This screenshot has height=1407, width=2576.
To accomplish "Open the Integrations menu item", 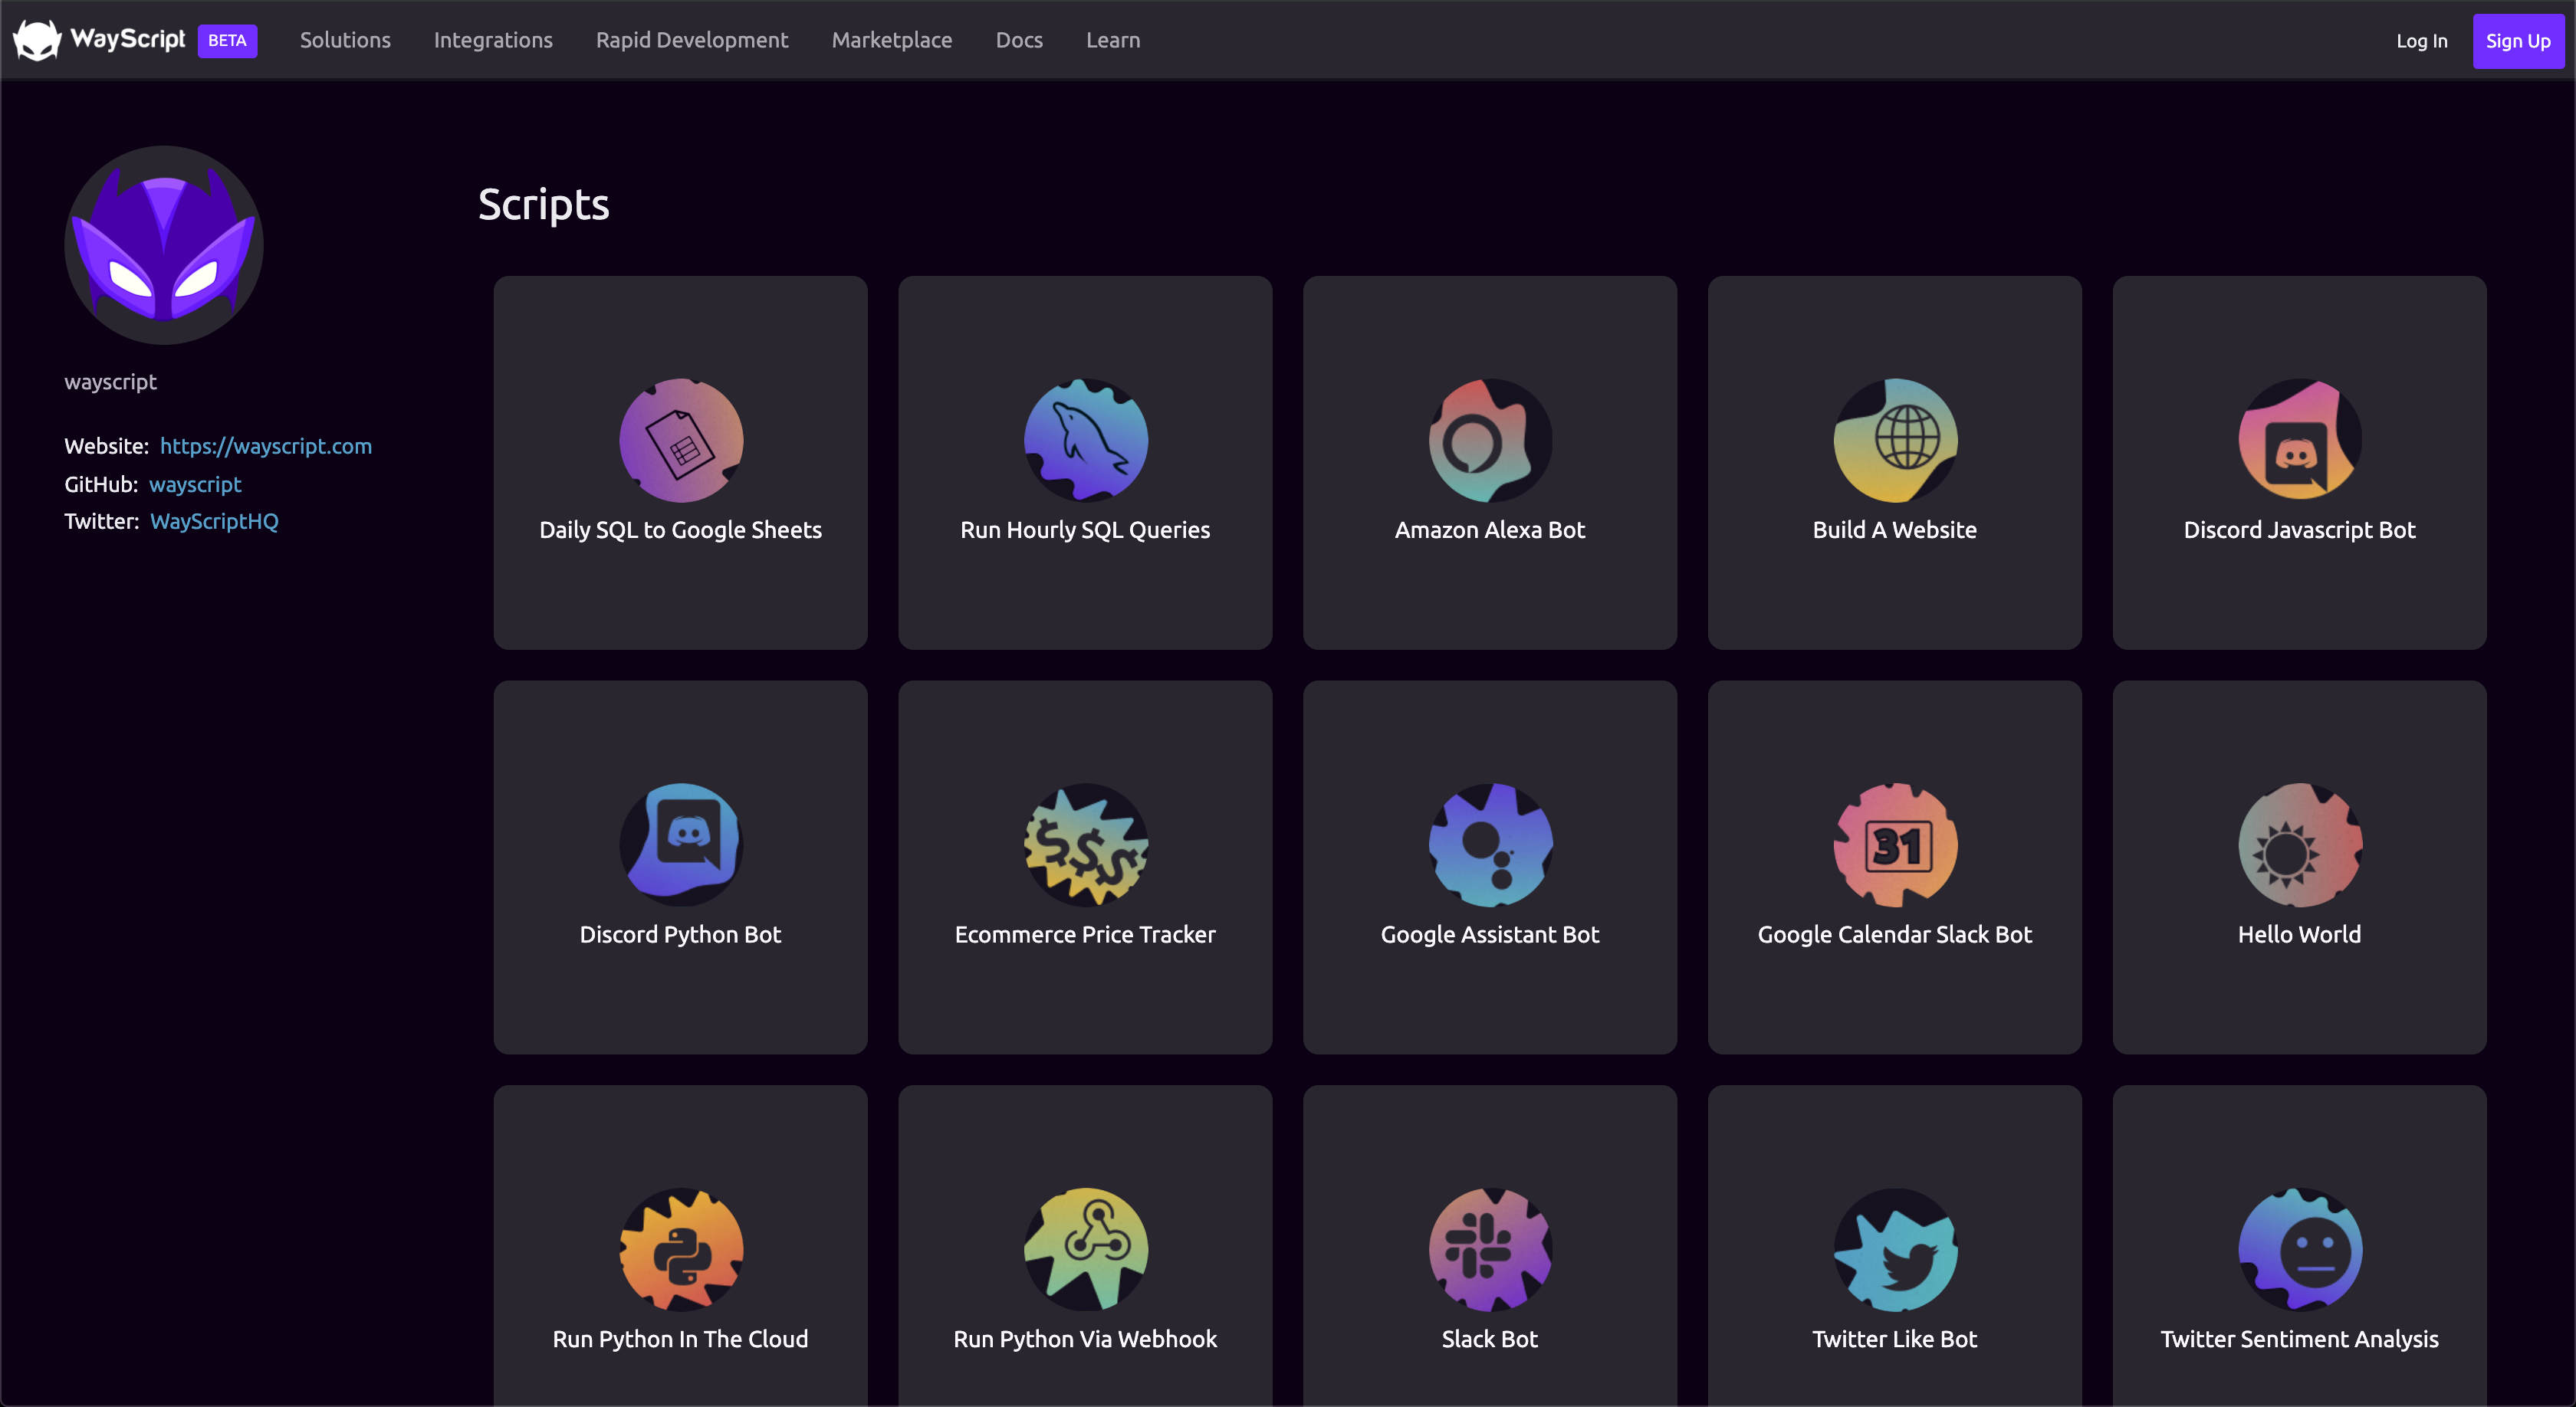I will tap(493, 40).
